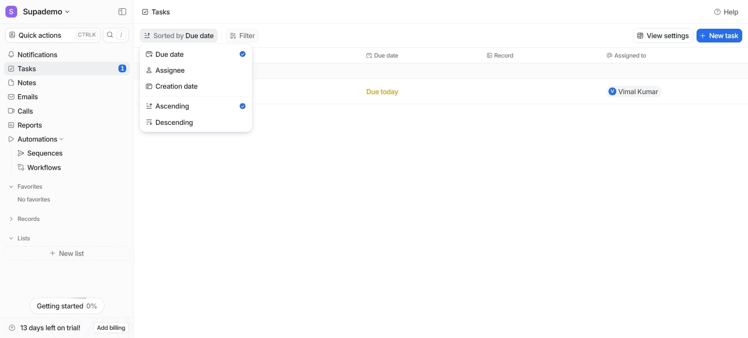Toggle the Sorted by Due date dropdown
Screen dimensions: 748x338
[x=179, y=35]
